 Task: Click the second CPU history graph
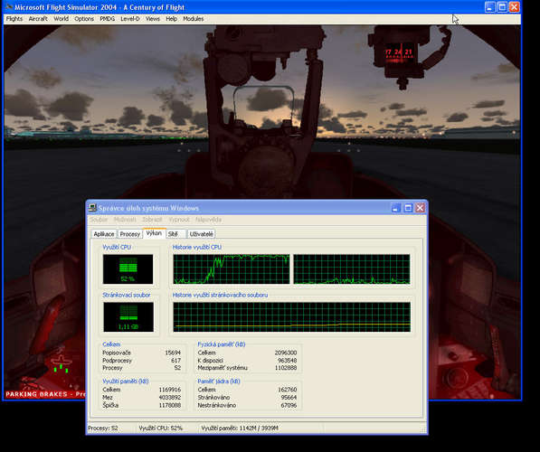(x=352, y=269)
